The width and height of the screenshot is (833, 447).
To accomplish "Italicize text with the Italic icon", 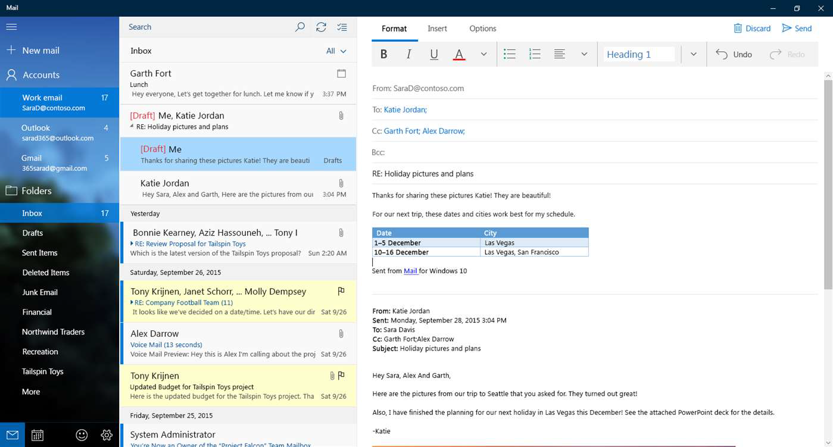I will 408,54.
